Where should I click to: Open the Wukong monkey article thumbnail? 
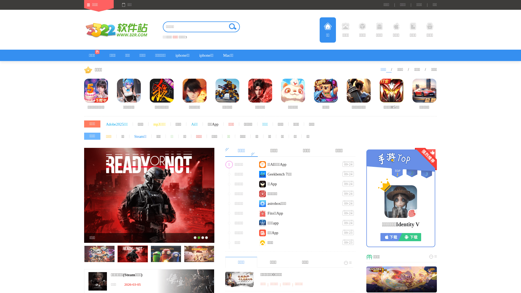(x=98, y=281)
